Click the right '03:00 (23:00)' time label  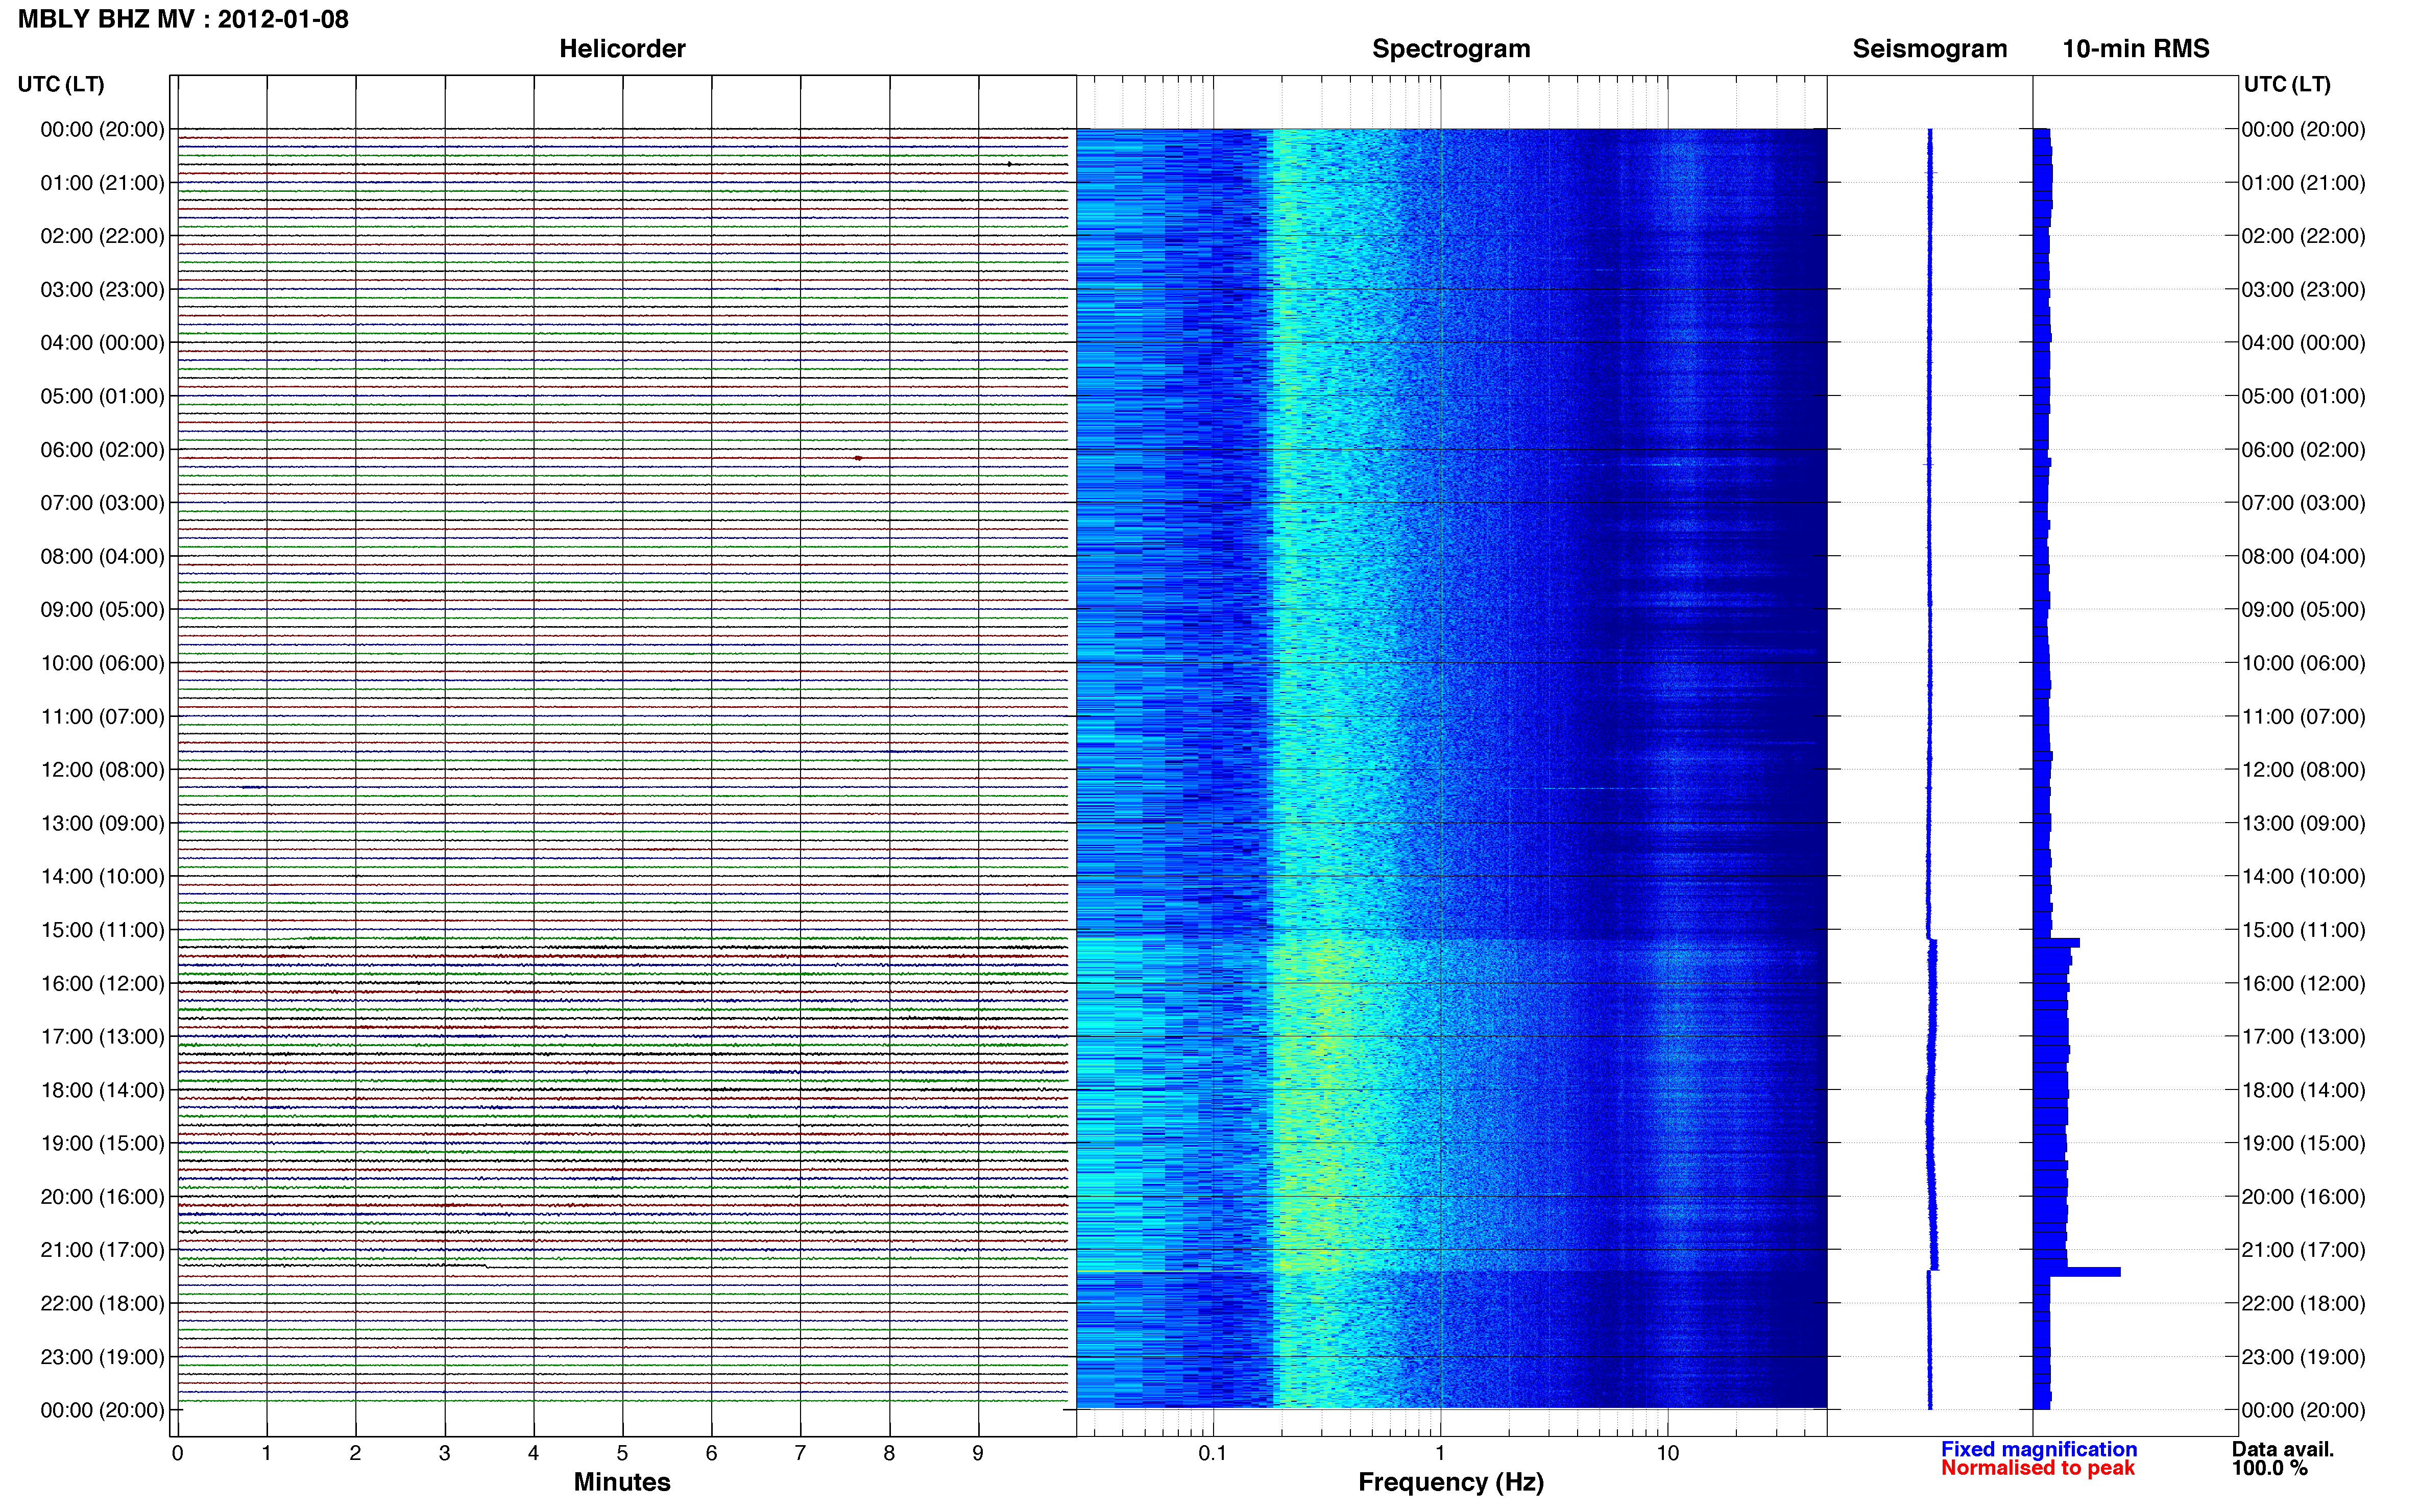[2303, 290]
